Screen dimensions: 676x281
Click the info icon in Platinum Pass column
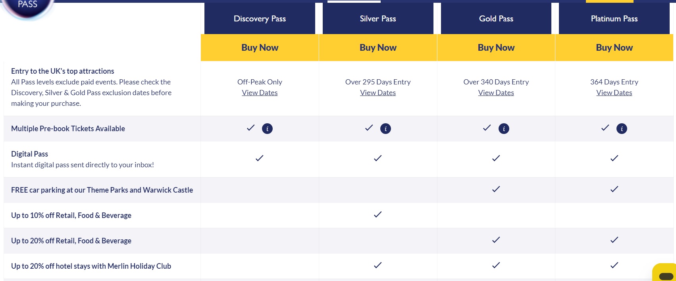pyautogui.click(x=622, y=129)
